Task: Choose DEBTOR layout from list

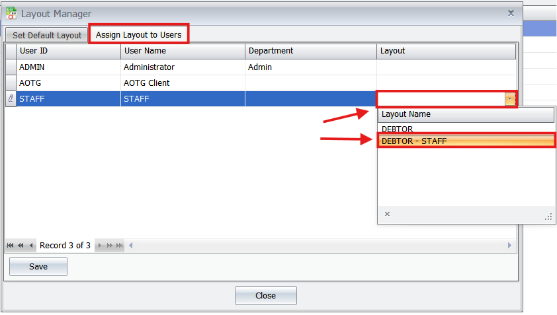Action: pyautogui.click(x=397, y=129)
